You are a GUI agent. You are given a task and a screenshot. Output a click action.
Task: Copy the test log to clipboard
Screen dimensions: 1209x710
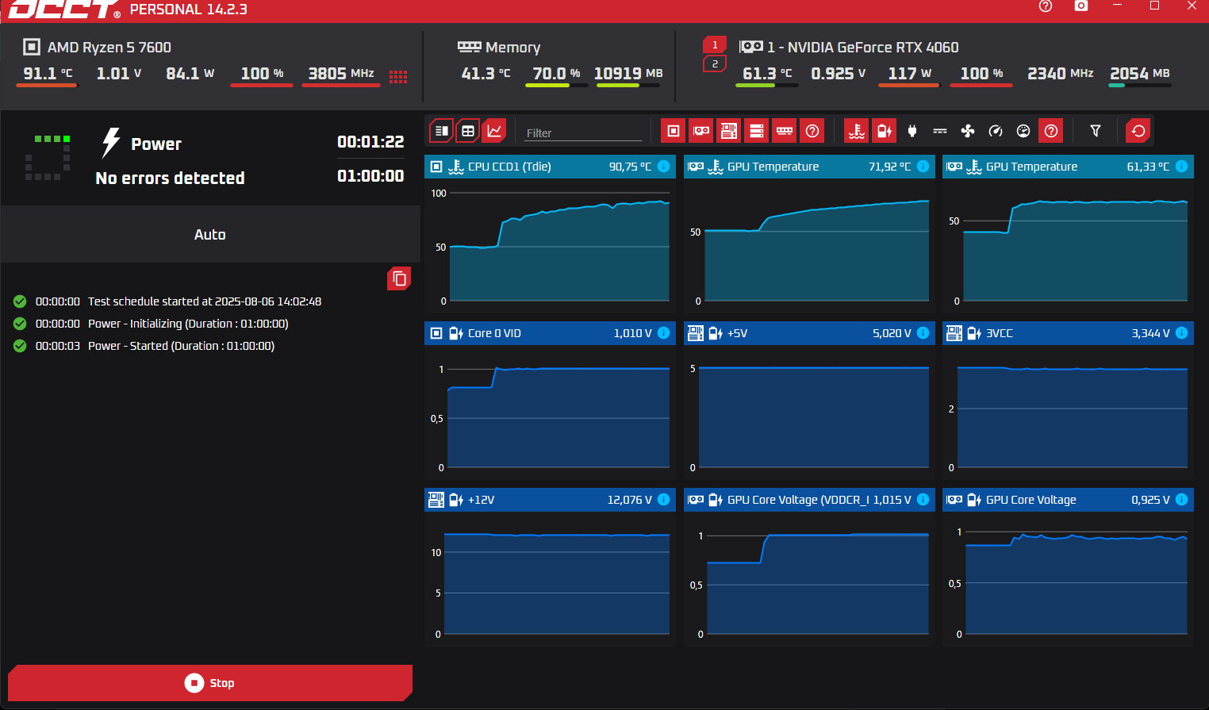pos(399,278)
